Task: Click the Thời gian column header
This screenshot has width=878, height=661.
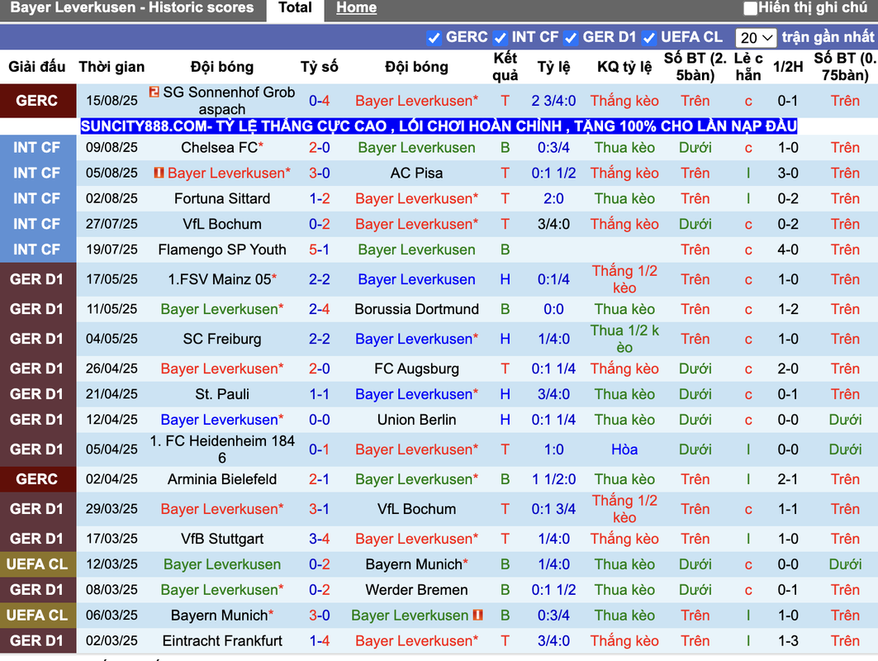Action: pyautogui.click(x=112, y=67)
